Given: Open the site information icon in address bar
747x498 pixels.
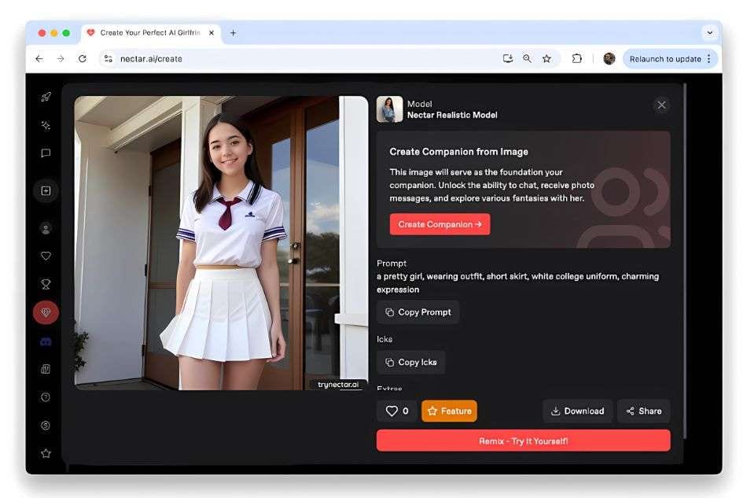Looking at the screenshot, I should tap(109, 59).
